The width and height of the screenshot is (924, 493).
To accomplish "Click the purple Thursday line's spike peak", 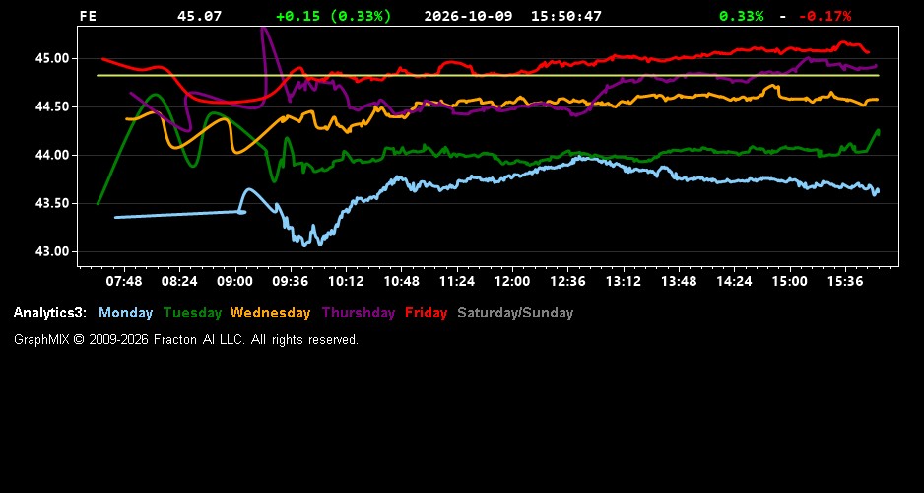I will tap(263, 29).
